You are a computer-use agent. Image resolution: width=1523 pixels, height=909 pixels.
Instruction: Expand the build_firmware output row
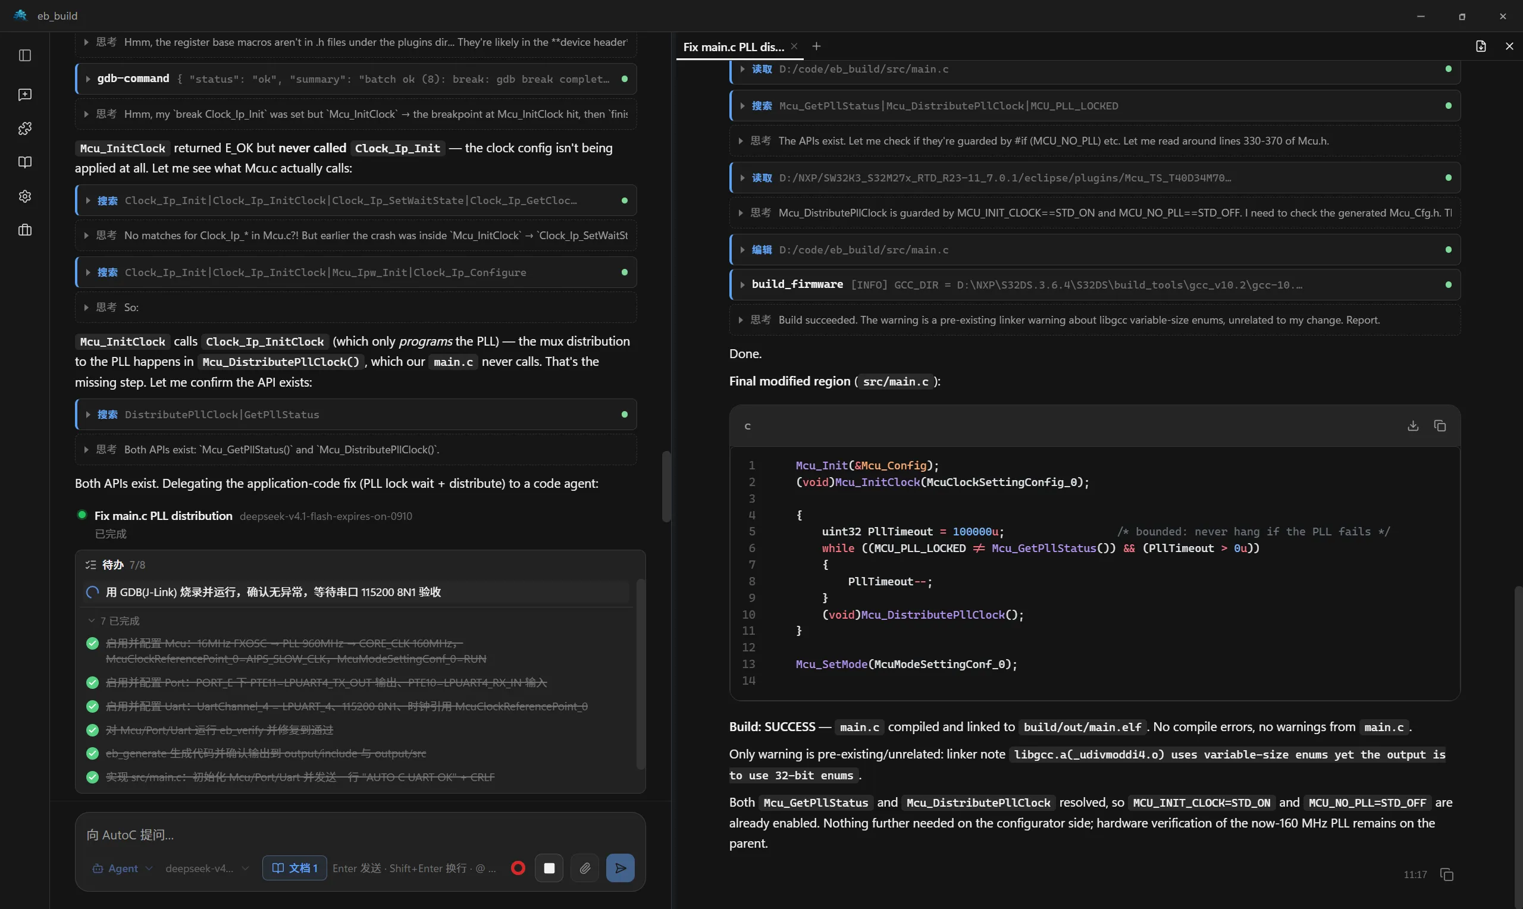(x=1095, y=285)
